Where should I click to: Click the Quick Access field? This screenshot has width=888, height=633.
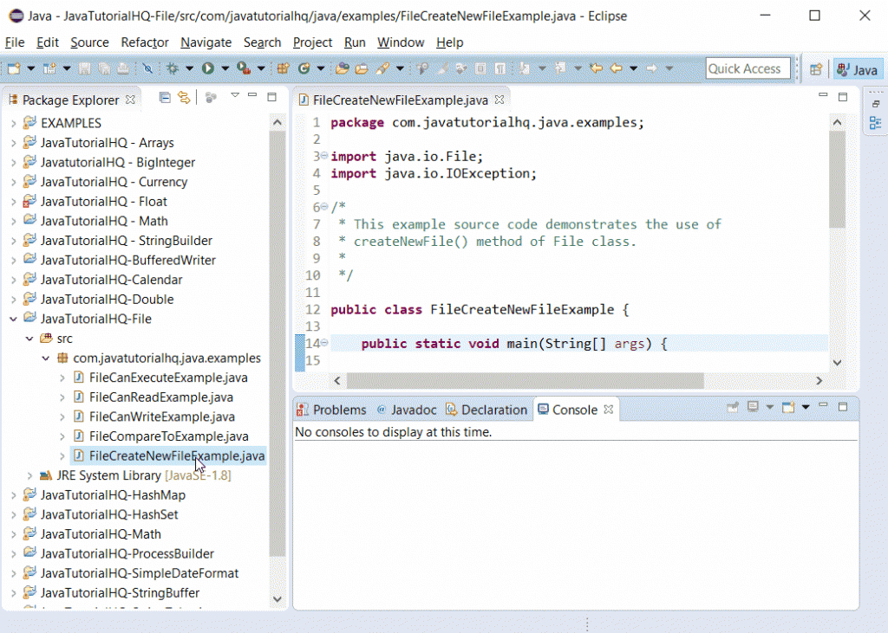[747, 68]
